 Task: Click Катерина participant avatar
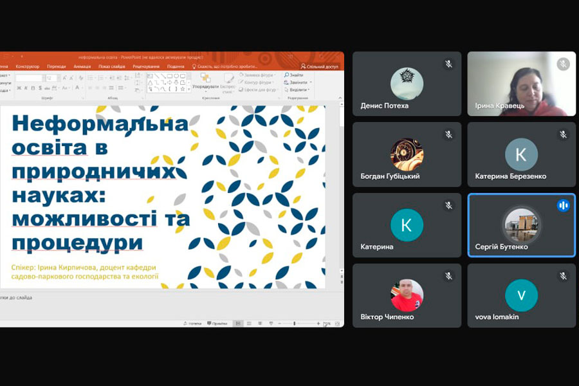pyautogui.click(x=407, y=225)
